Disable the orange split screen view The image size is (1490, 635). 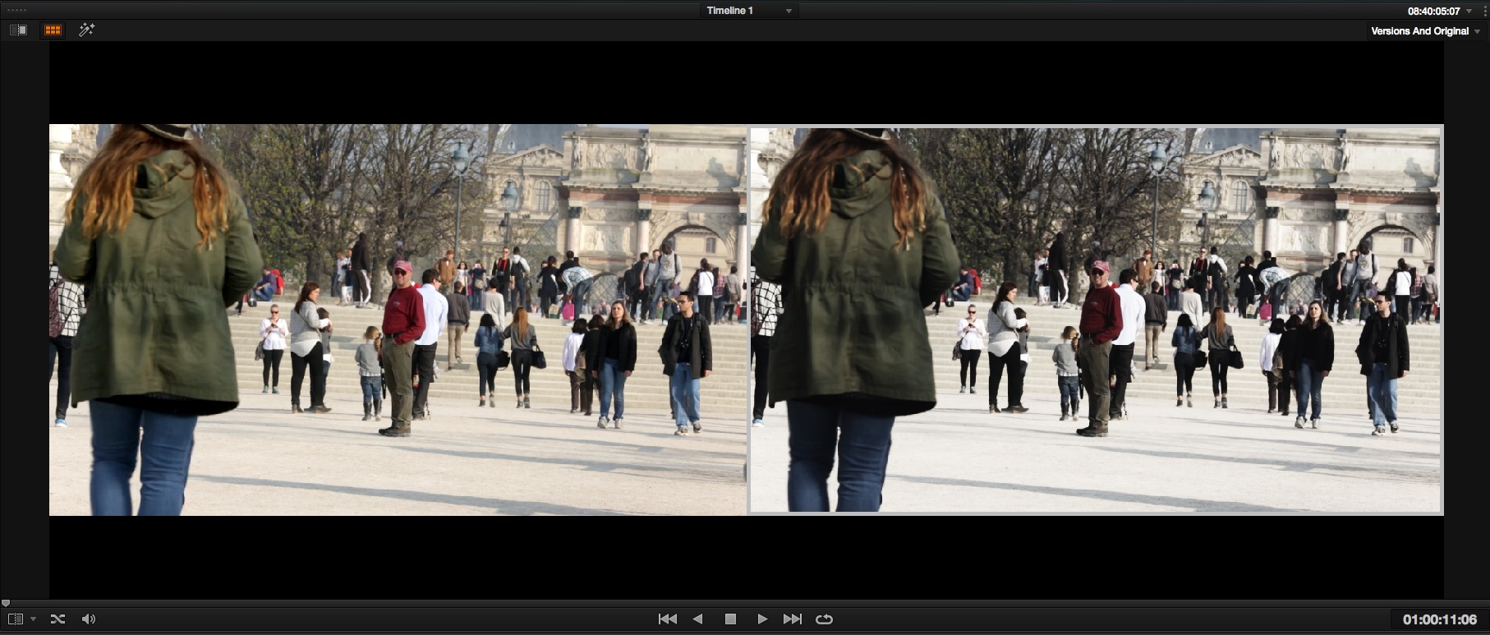pyautogui.click(x=53, y=30)
